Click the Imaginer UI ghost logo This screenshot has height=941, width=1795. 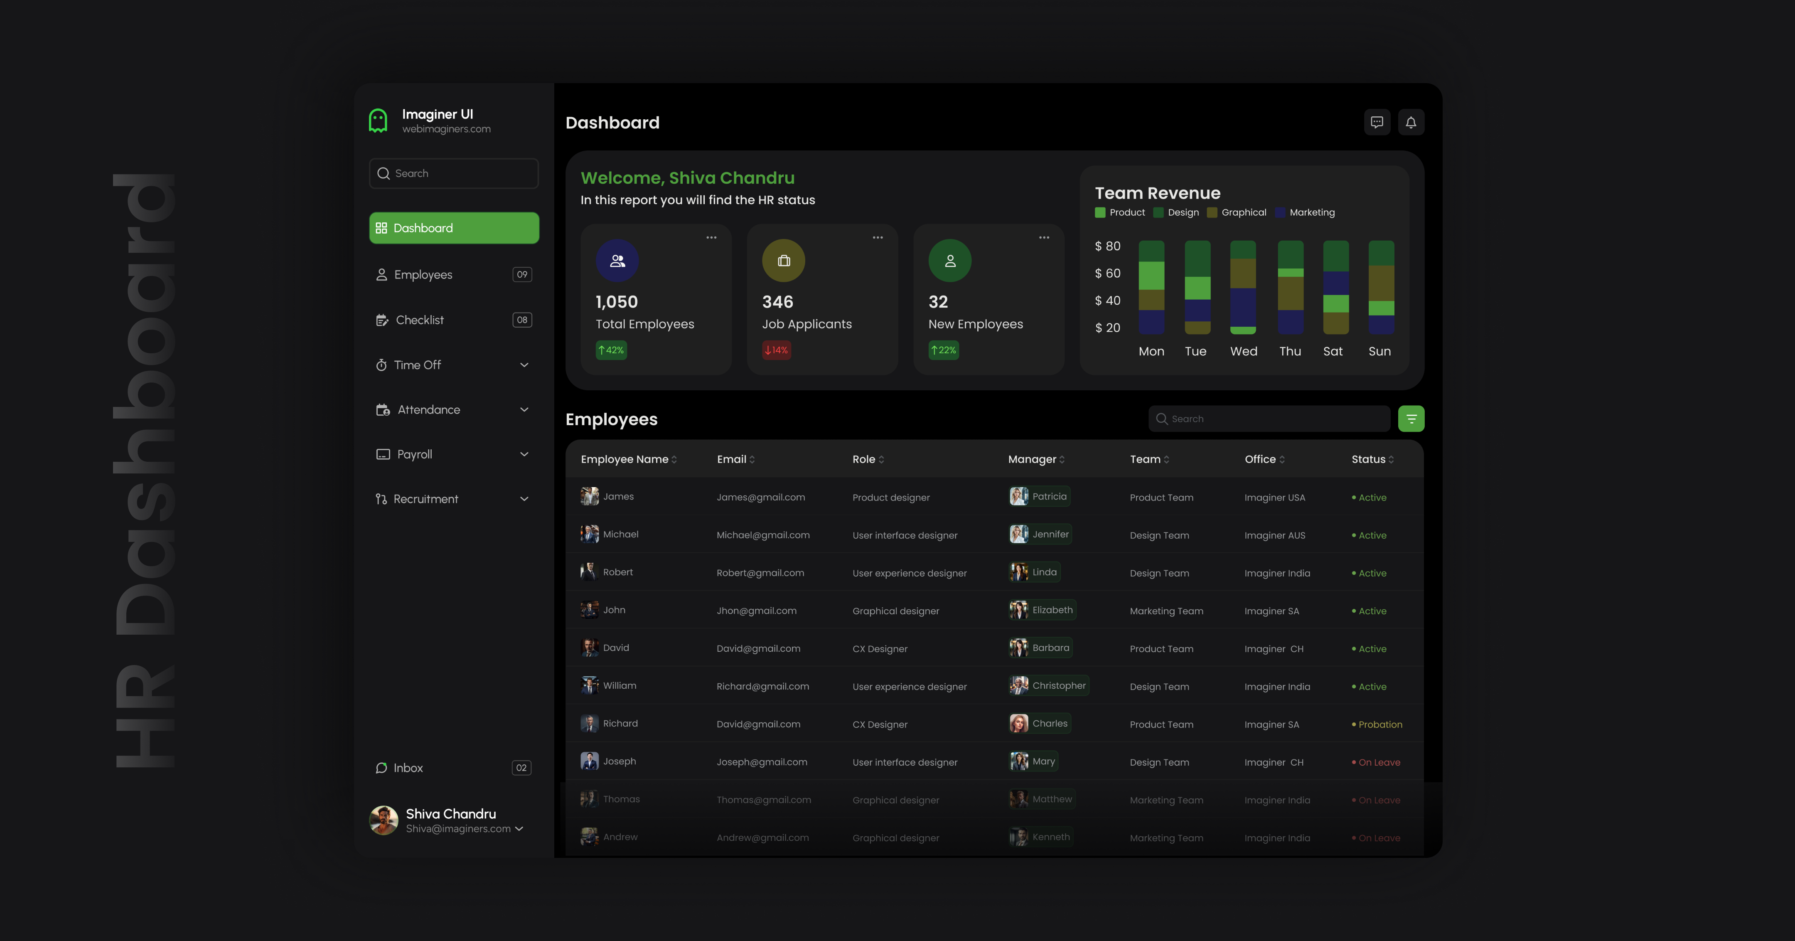coord(378,121)
